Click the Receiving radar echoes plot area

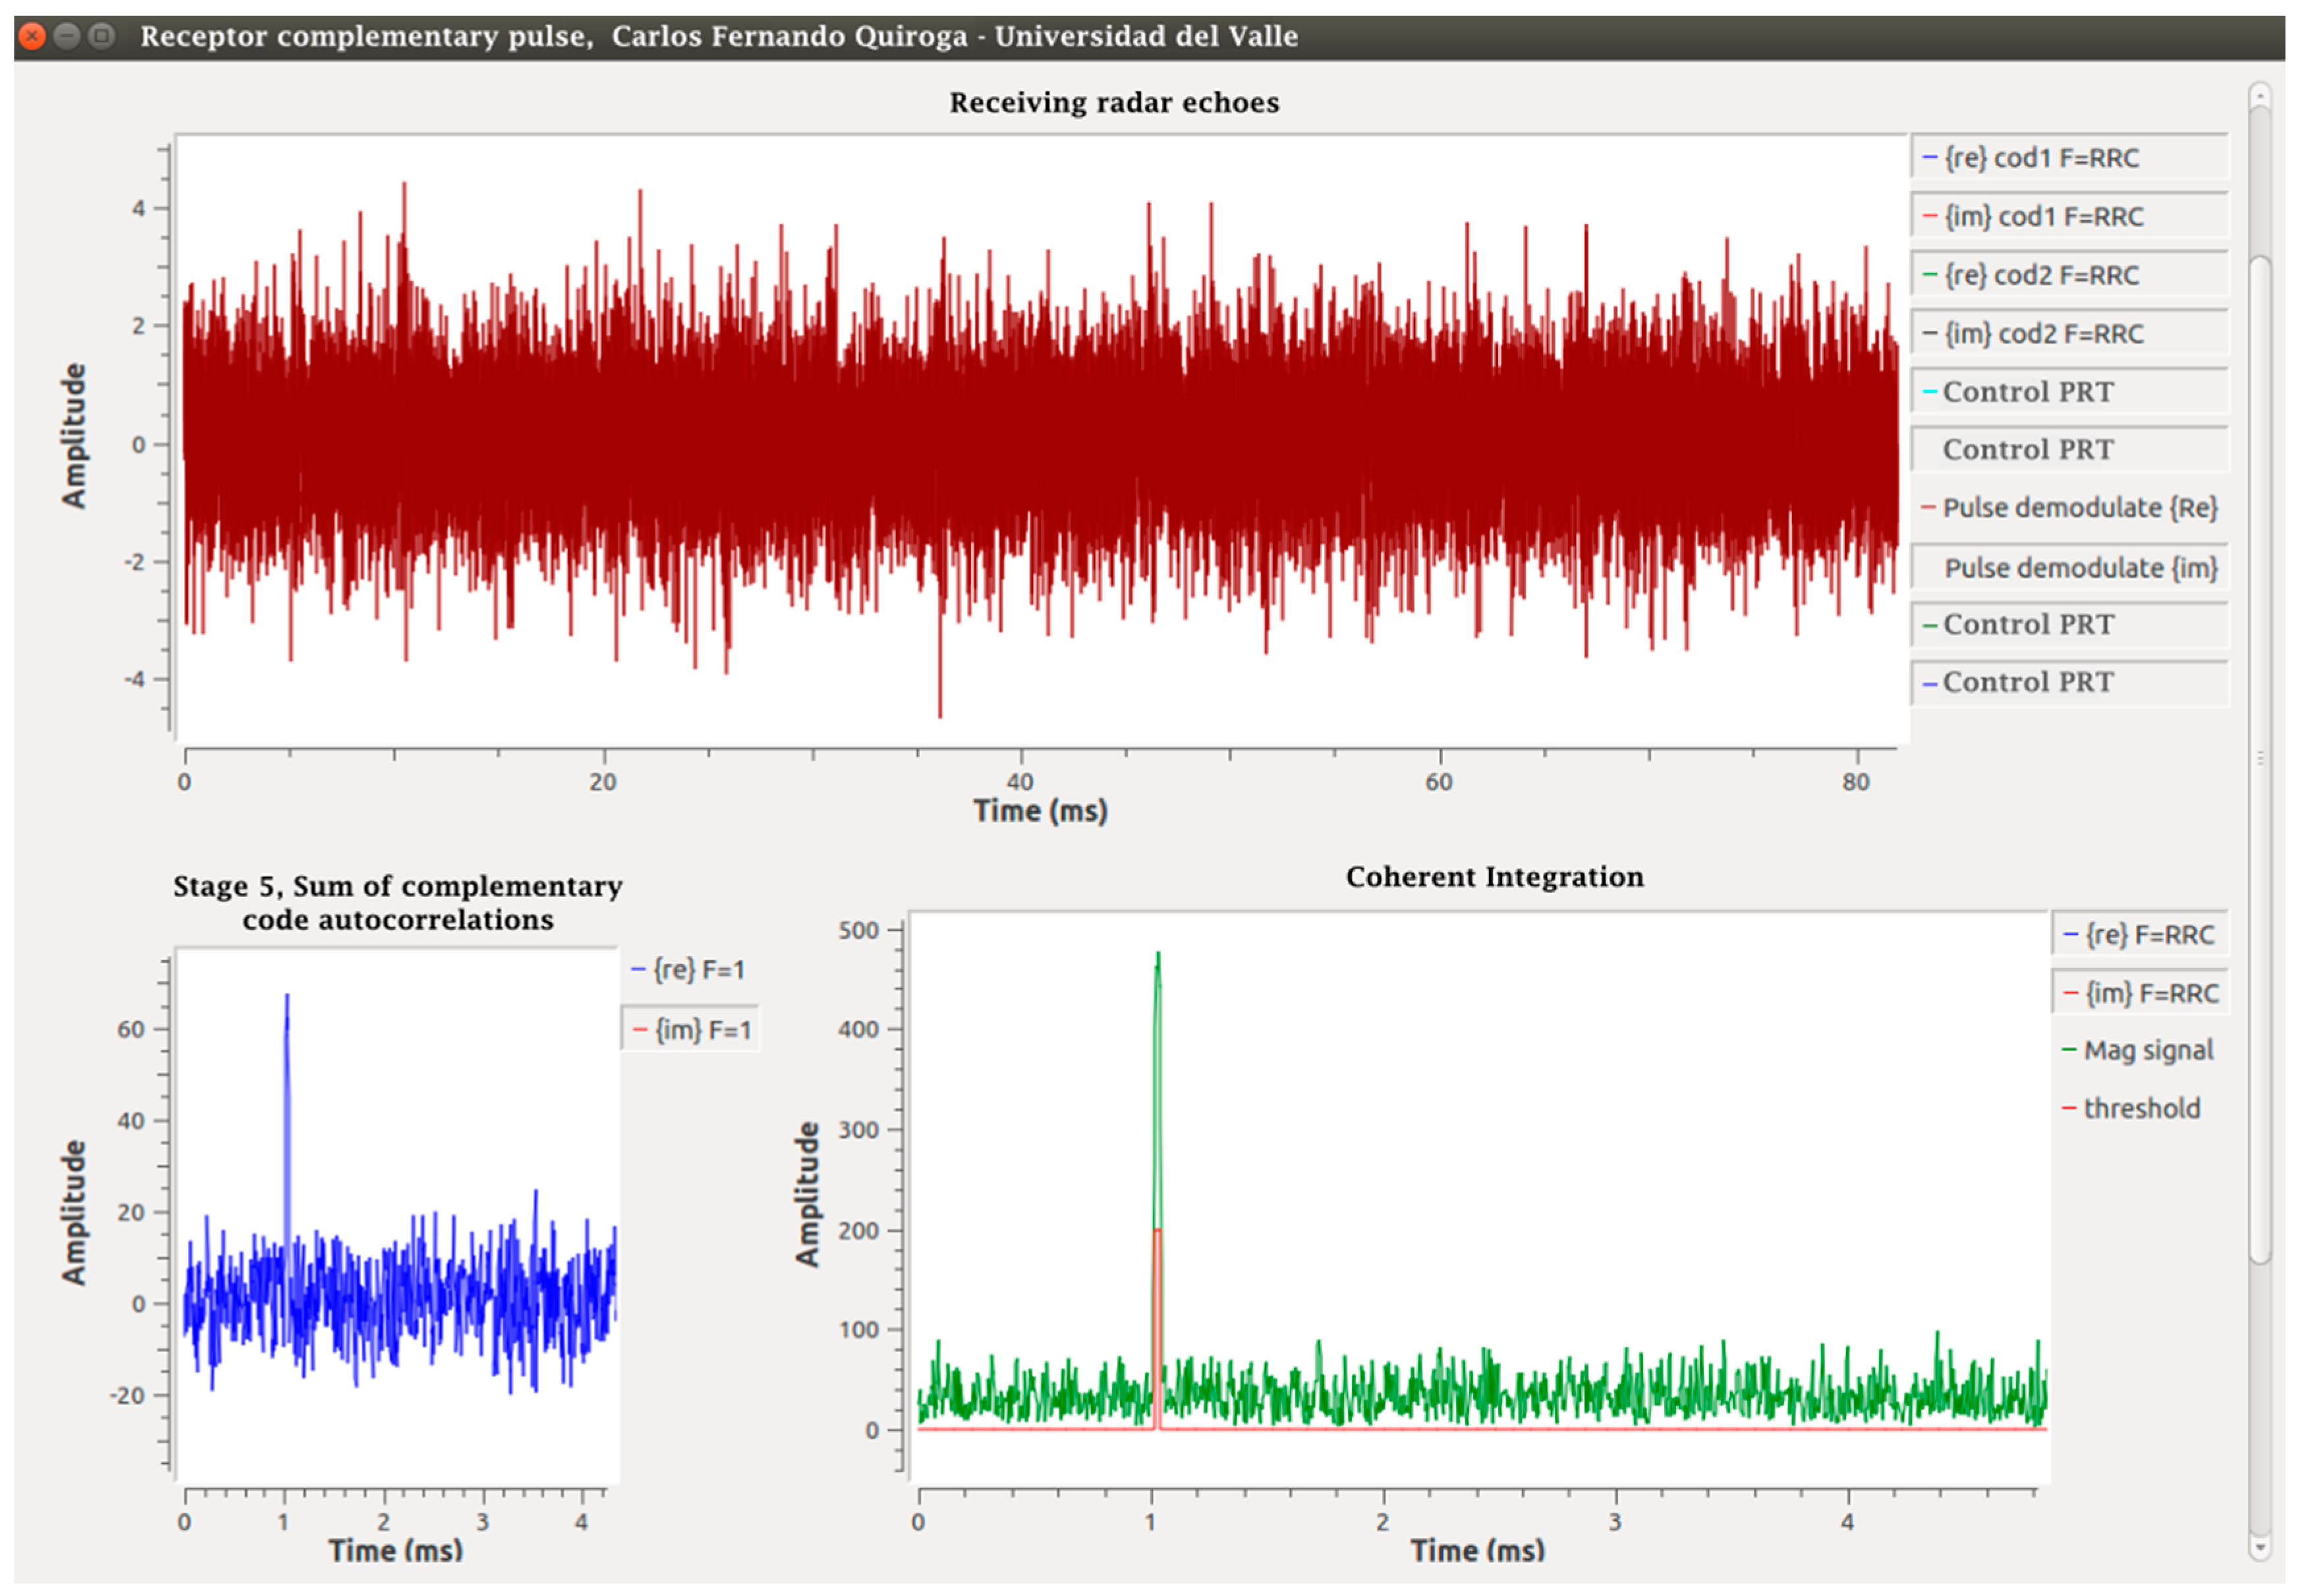coord(1040,440)
